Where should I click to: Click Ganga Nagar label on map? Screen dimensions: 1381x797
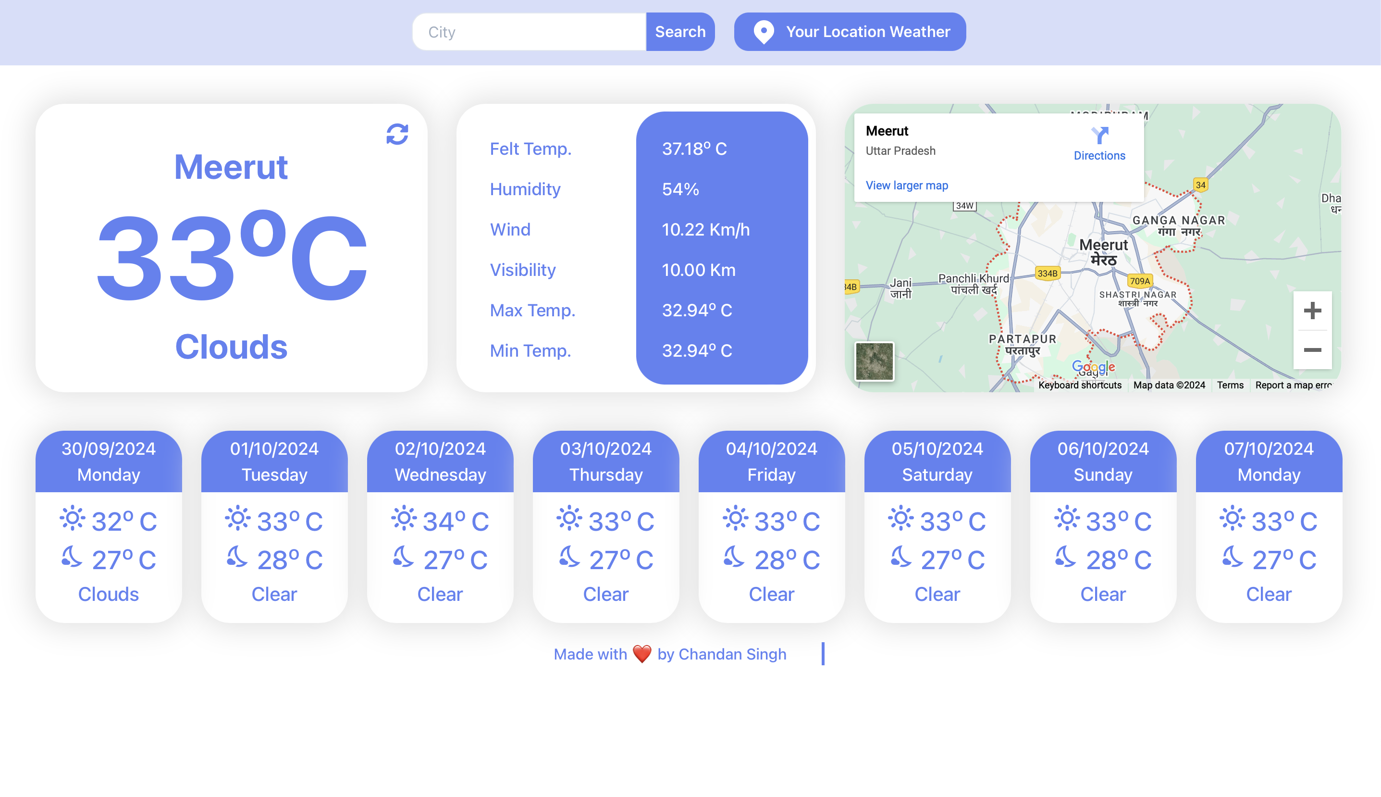click(1179, 225)
